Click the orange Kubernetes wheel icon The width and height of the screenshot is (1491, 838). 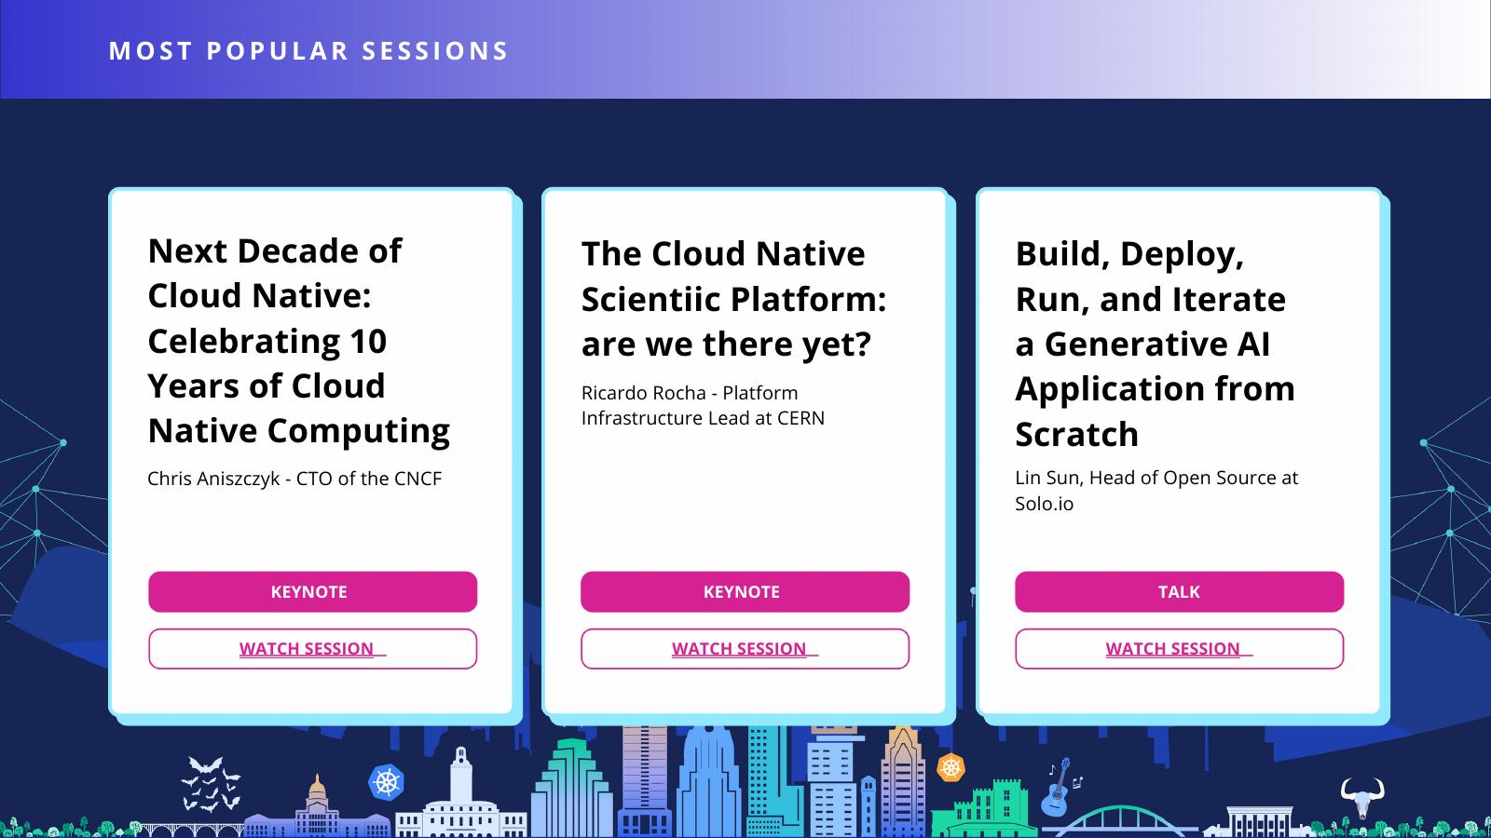click(951, 767)
